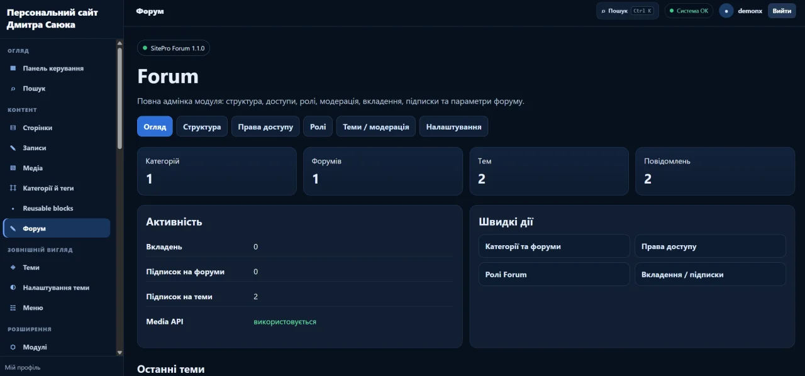Open the top bar Пошук Ctrl K button
The width and height of the screenshot is (805, 376).
pyautogui.click(x=628, y=11)
